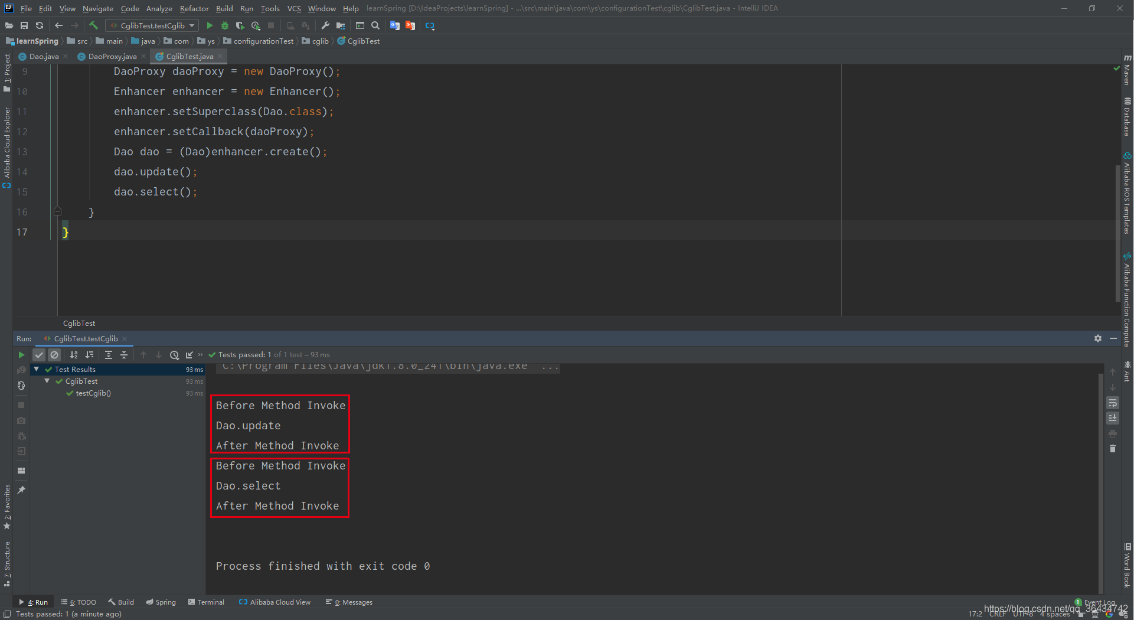Click the fold marker at line 16
This screenshot has height=620, width=1134.
[57, 211]
